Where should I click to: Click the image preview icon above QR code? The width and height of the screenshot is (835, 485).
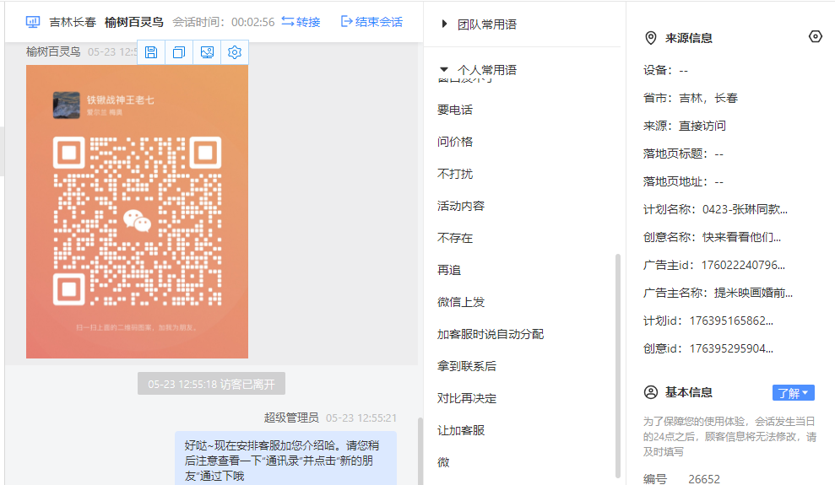click(x=207, y=52)
